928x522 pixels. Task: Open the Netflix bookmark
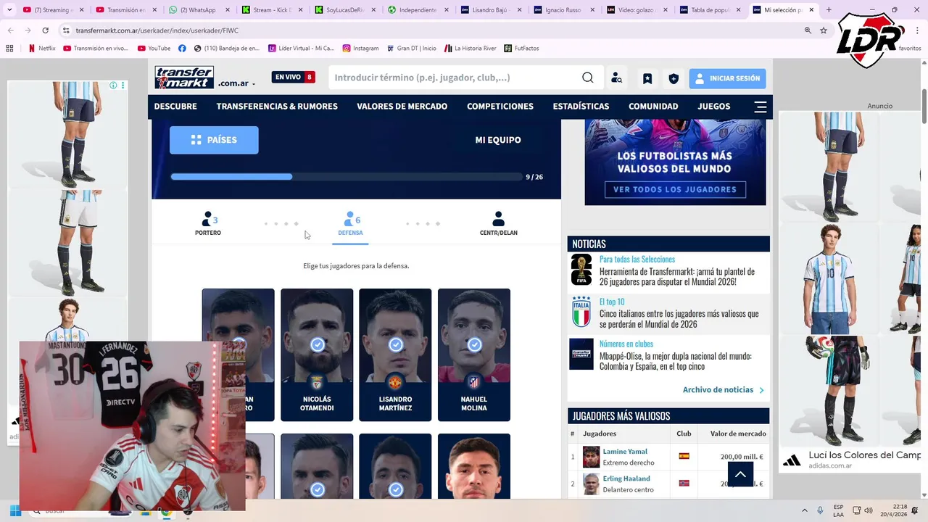tap(42, 48)
